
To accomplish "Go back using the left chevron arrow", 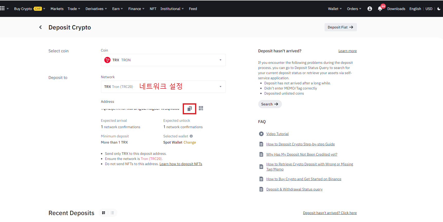I will click(40, 27).
